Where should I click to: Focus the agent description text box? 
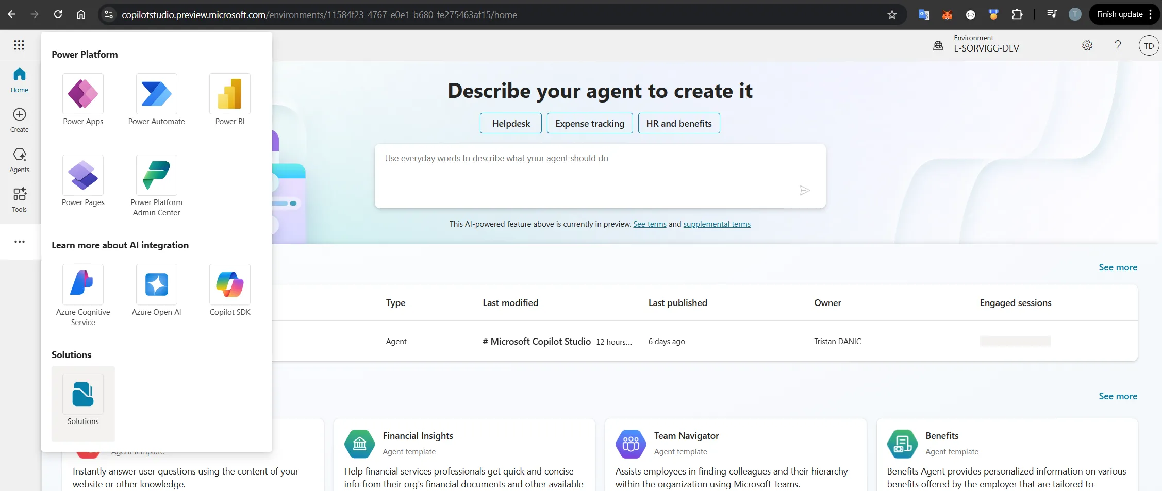pos(600,176)
